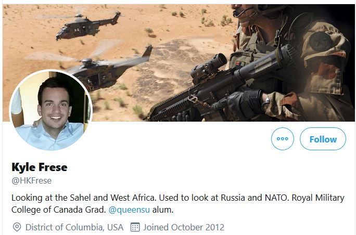This screenshot has width=356, height=235.
Task: Click the rifle scope in header photo
Action: tap(209, 67)
